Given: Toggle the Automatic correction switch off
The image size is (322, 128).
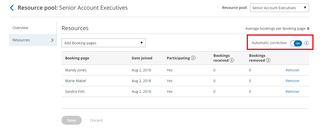Looking at the screenshot, I should 296,43.
